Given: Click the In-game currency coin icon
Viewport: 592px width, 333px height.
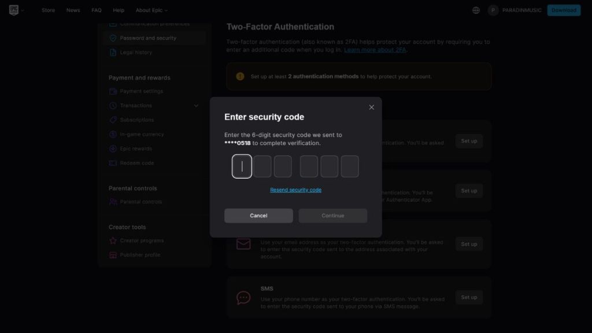Looking at the screenshot, I should click(x=112, y=134).
